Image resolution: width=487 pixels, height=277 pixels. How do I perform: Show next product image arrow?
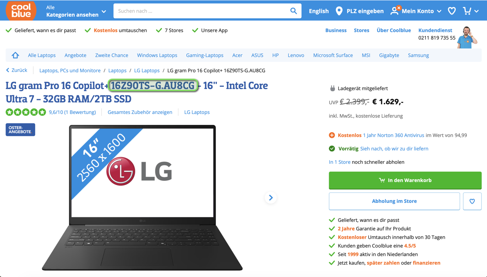click(x=271, y=198)
